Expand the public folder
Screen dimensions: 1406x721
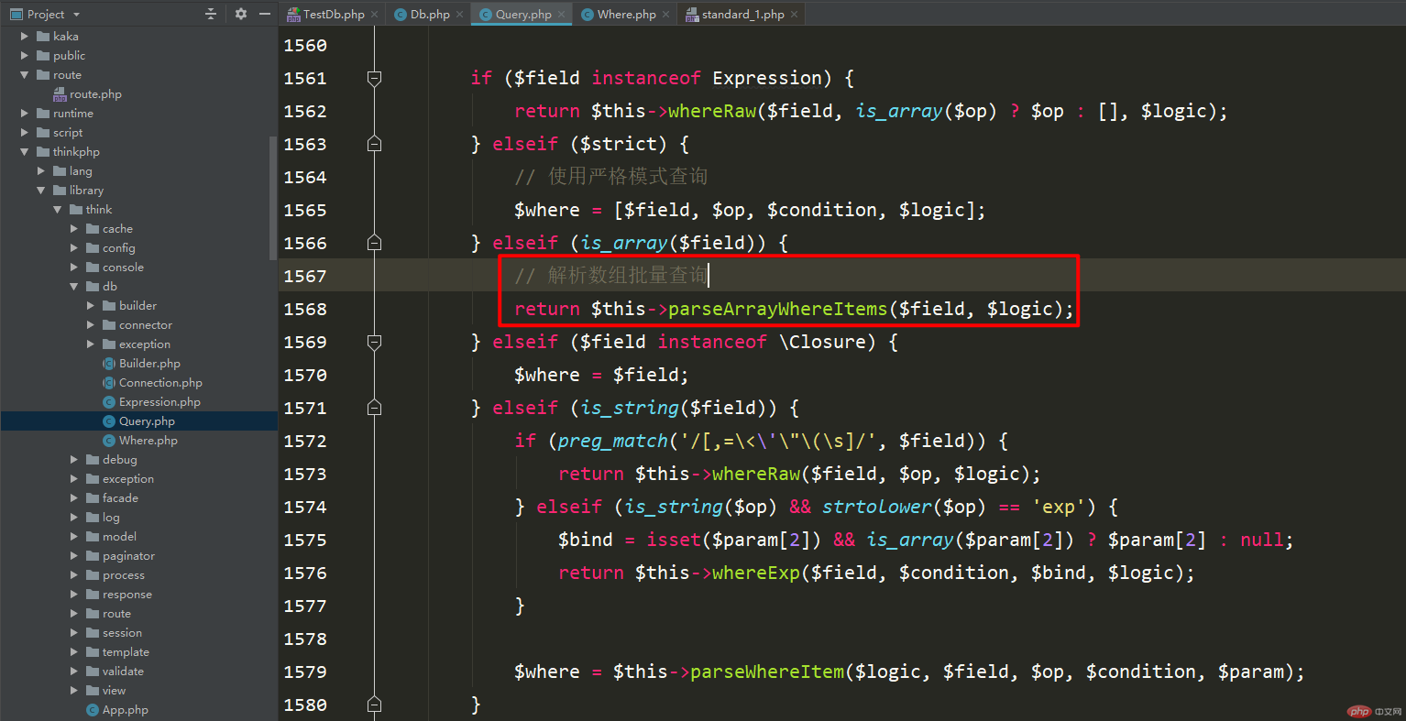click(x=25, y=56)
